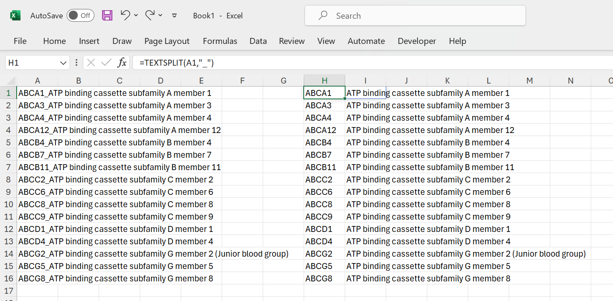The width and height of the screenshot is (613, 301).
Task: Click the Redo arrow icon
Action: pos(150,15)
